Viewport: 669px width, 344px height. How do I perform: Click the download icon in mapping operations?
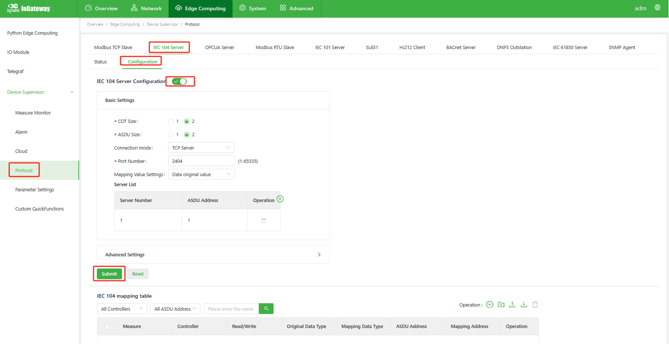tap(524, 304)
